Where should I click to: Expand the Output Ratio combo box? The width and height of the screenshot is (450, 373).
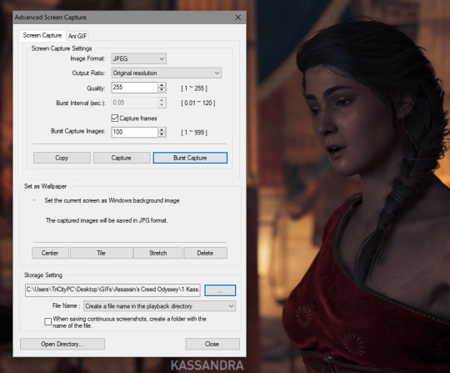167,73
